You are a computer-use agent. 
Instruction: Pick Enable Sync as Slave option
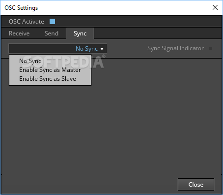tap(48, 79)
